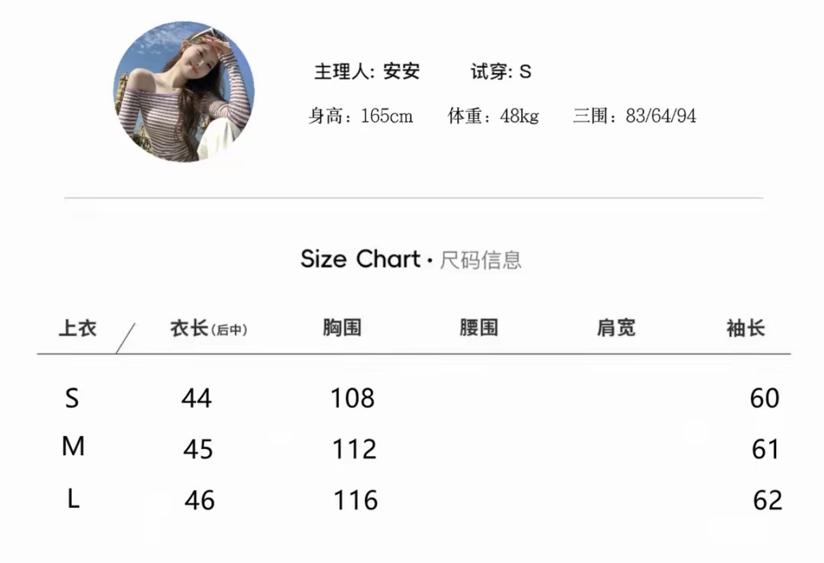This screenshot has height=563, width=824.
Task: Select the 腰围 column header
Action: click(x=479, y=328)
